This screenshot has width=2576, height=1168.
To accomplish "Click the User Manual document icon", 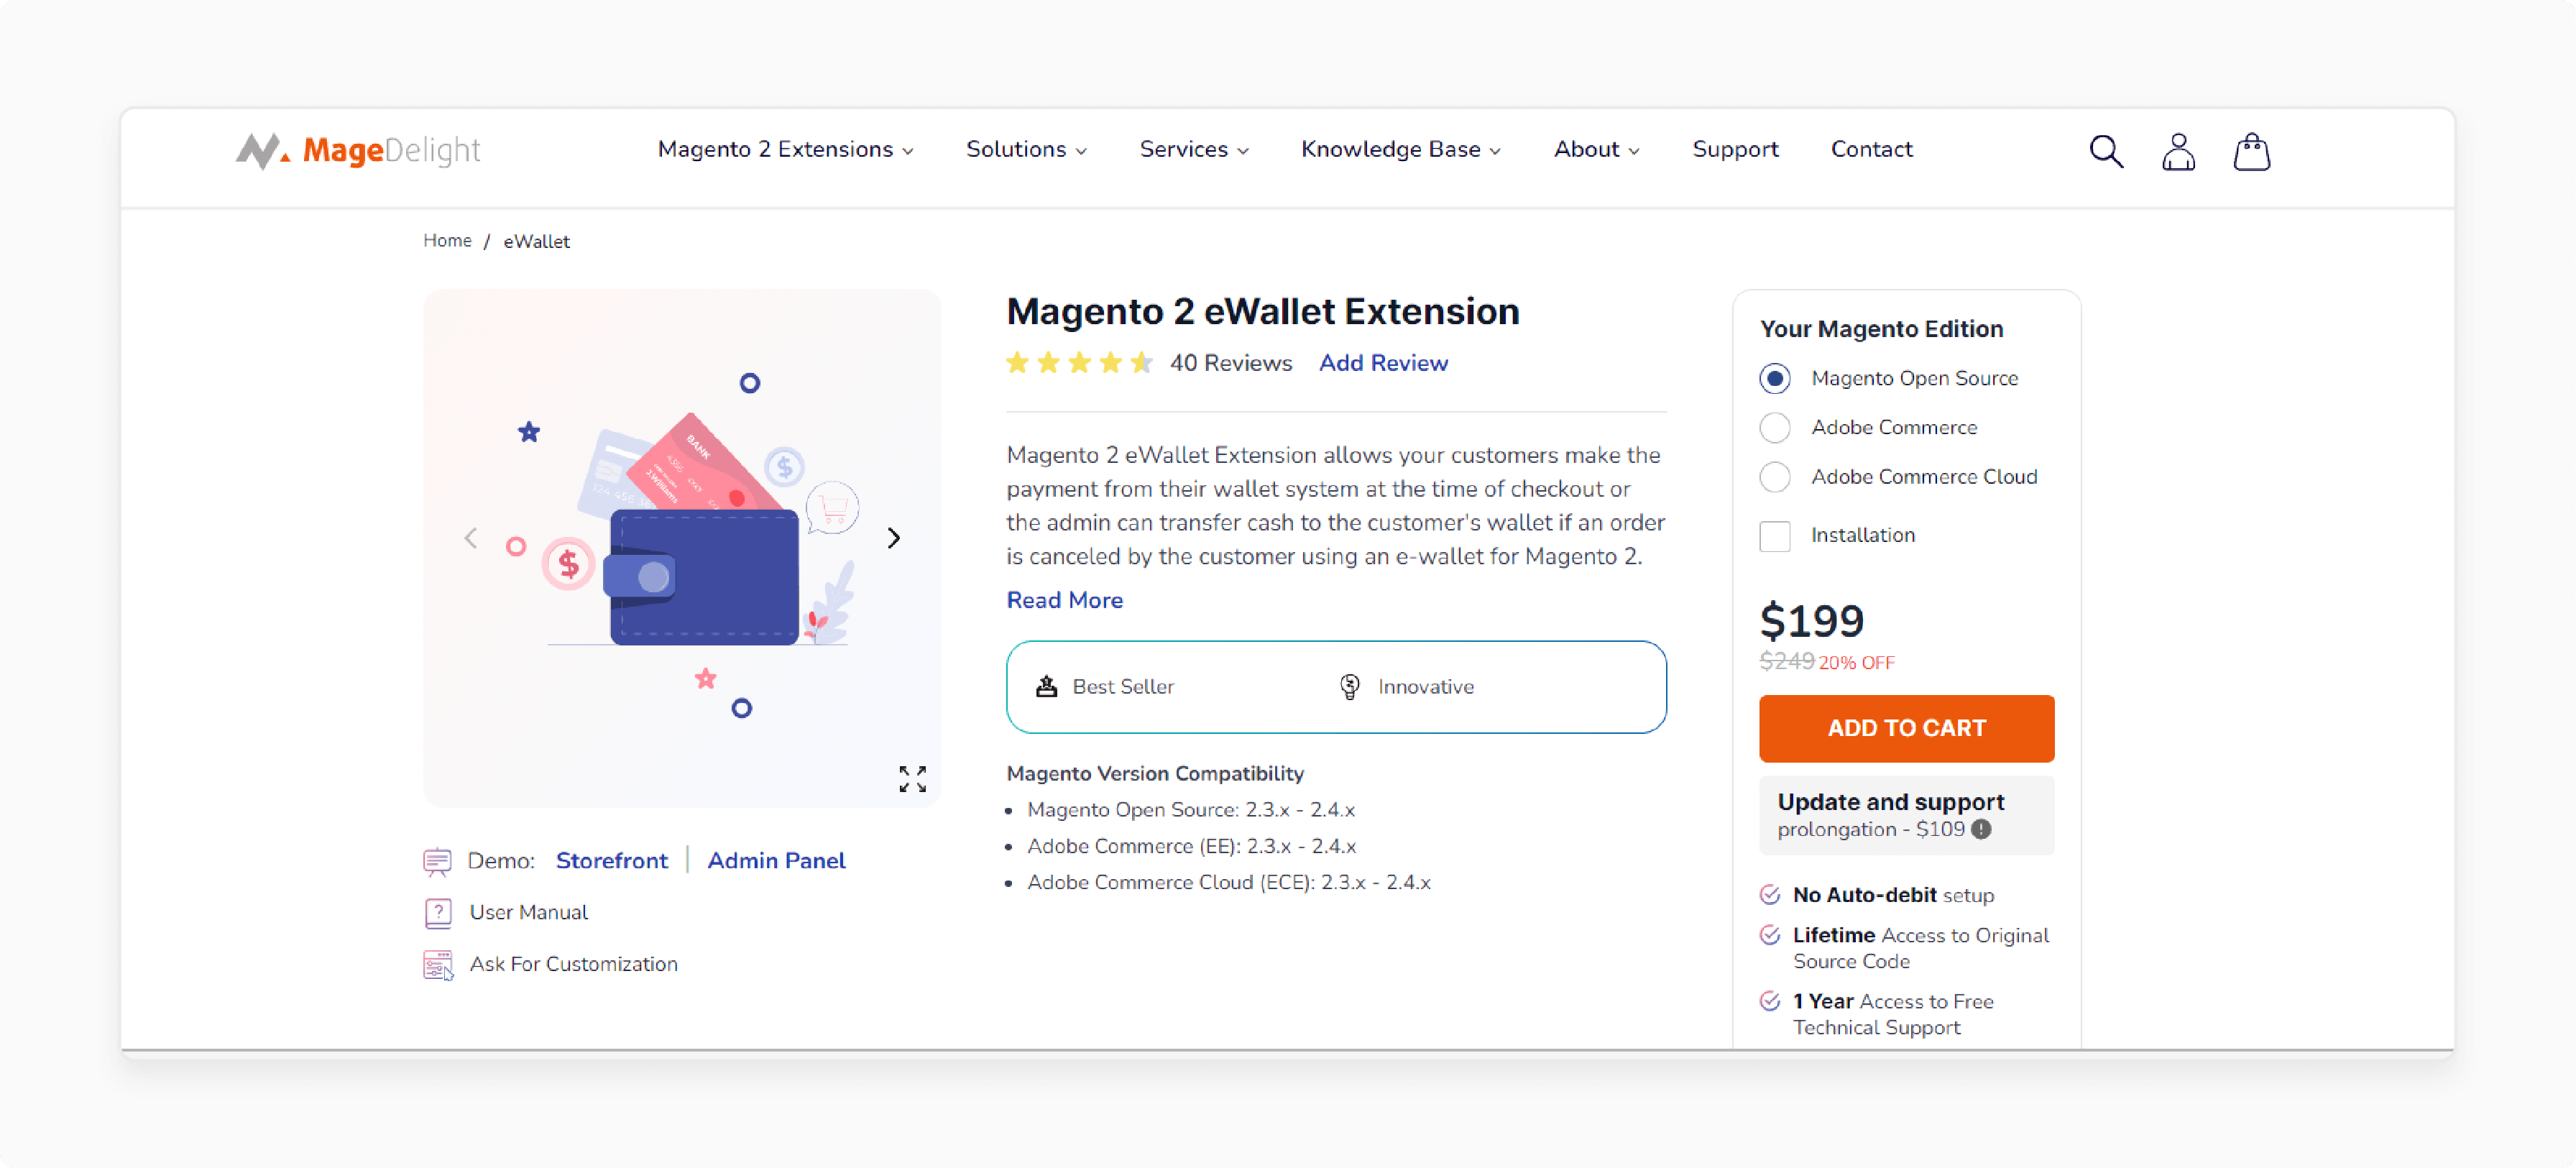I will 437,911.
